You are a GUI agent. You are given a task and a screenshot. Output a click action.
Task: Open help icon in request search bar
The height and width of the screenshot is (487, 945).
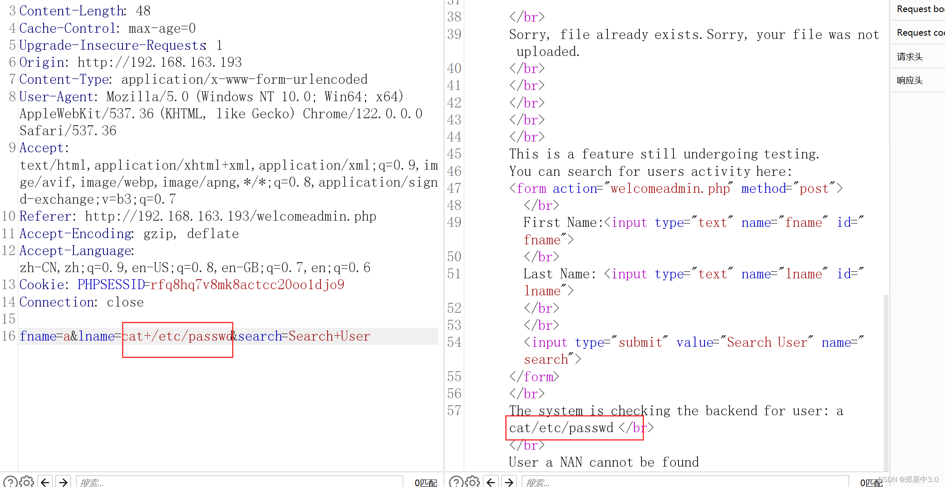(x=10, y=482)
